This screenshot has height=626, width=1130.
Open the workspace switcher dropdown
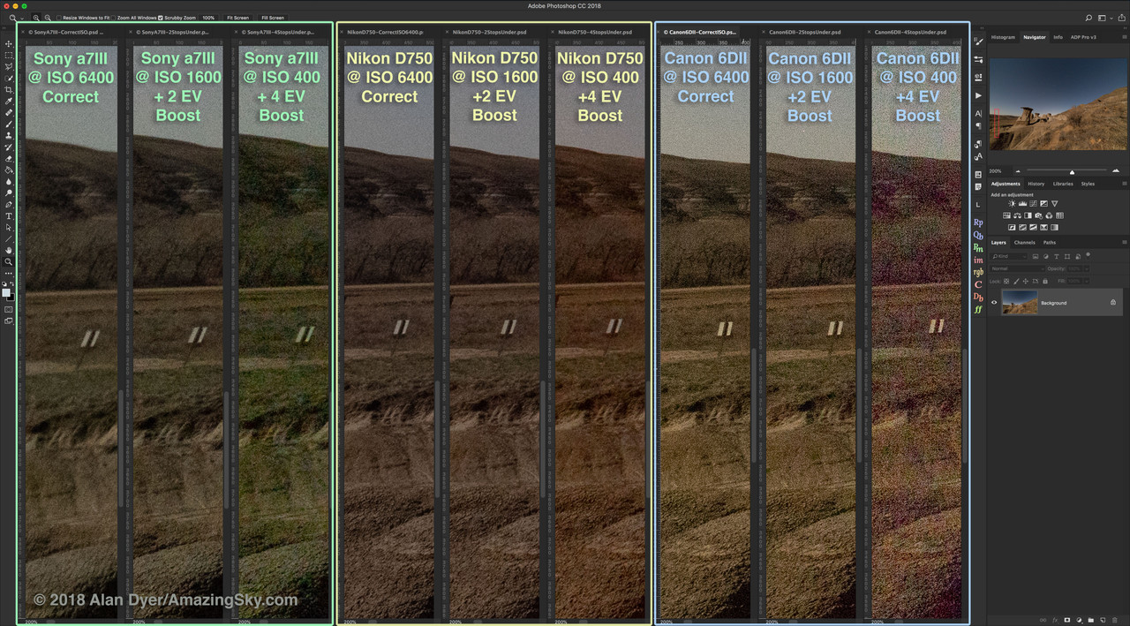click(1104, 18)
